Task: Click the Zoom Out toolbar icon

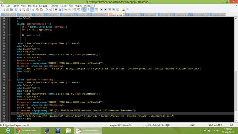Action: [x=70, y=9]
